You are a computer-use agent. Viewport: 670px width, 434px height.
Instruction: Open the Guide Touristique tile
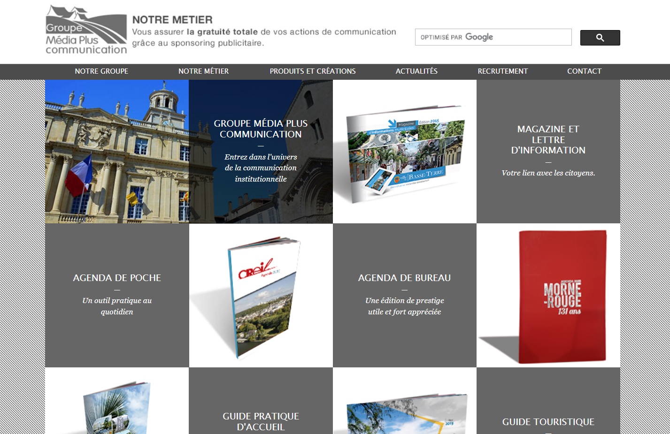548,401
